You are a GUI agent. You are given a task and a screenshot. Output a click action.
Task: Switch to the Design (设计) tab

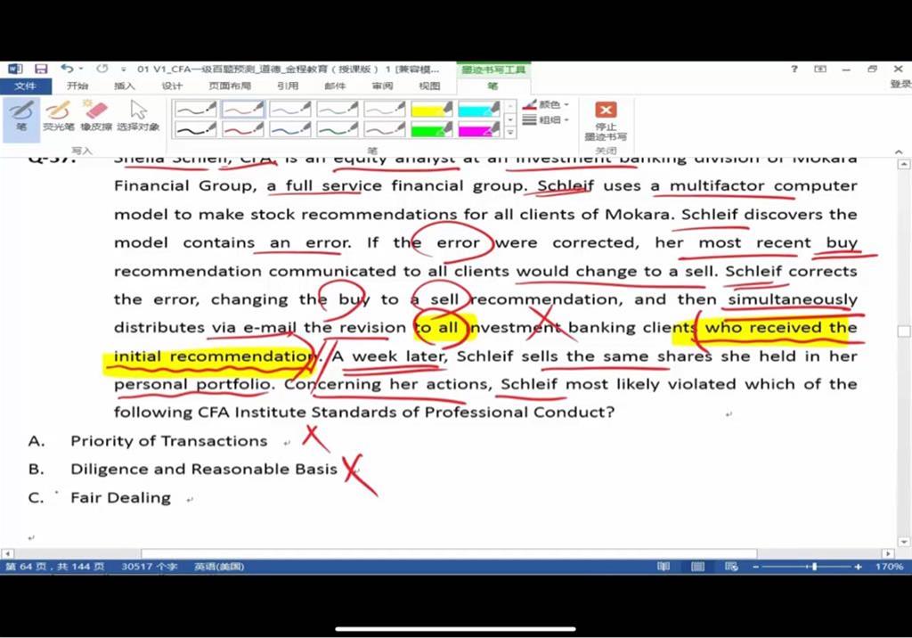(x=172, y=86)
